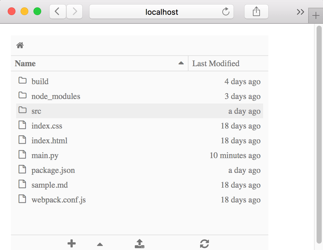Open main.py file
Image resolution: width=323 pixels, height=250 pixels.
[x=45, y=156]
